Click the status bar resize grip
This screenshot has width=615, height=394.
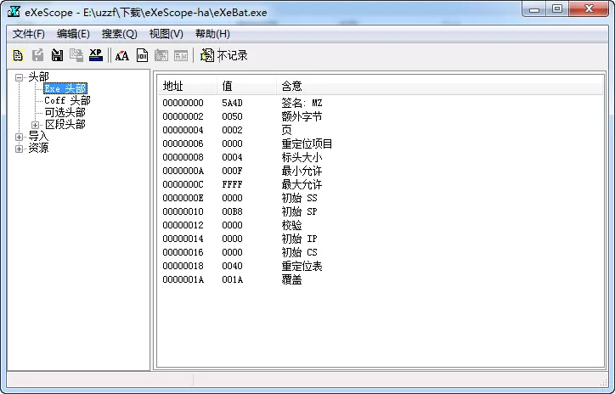(603, 382)
